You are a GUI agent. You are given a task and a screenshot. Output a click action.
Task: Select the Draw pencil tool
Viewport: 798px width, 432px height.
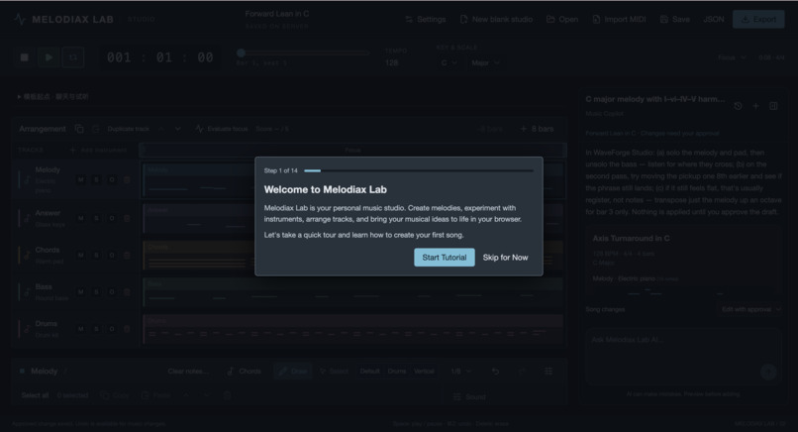[293, 371]
